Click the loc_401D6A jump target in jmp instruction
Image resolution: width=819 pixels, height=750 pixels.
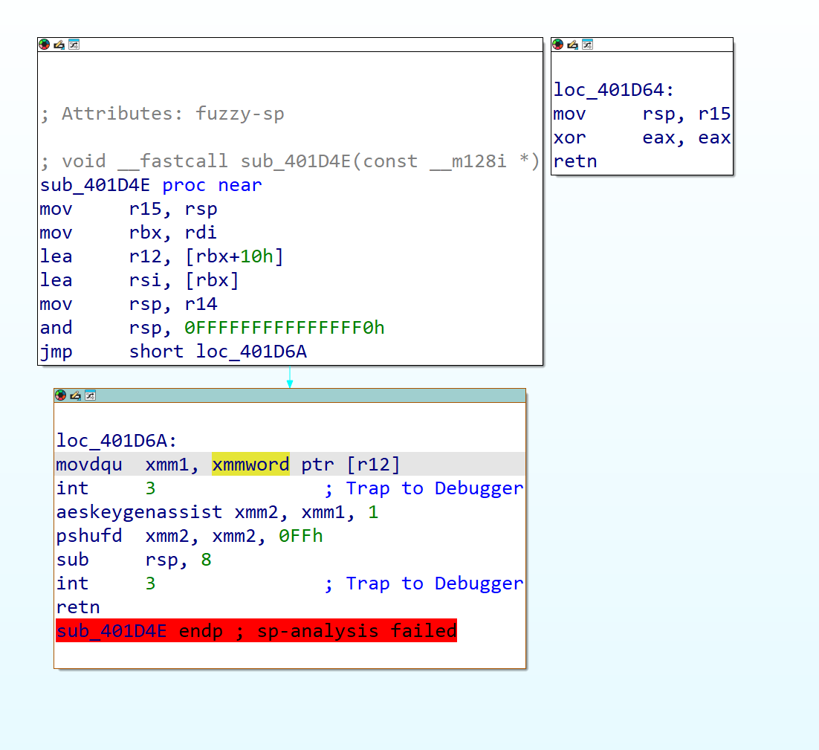[251, 352]
